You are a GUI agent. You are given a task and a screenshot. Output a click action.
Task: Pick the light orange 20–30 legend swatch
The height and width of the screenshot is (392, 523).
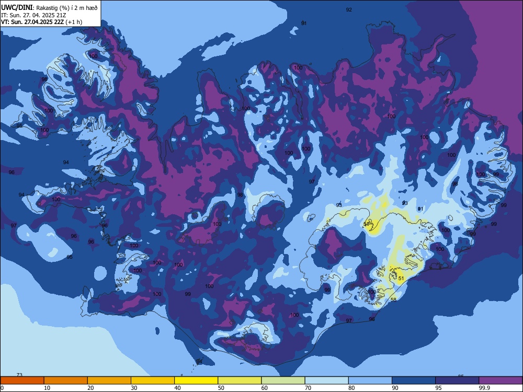pos(109,381)
